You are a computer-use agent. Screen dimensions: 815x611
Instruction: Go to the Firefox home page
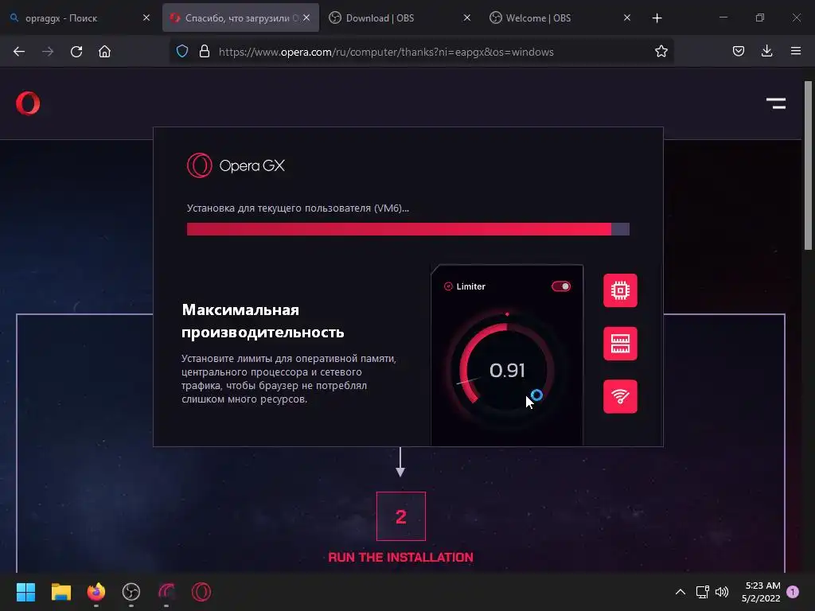click(104, 52)
